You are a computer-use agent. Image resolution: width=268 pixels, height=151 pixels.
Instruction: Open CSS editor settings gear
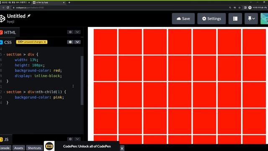pos(70,42)
